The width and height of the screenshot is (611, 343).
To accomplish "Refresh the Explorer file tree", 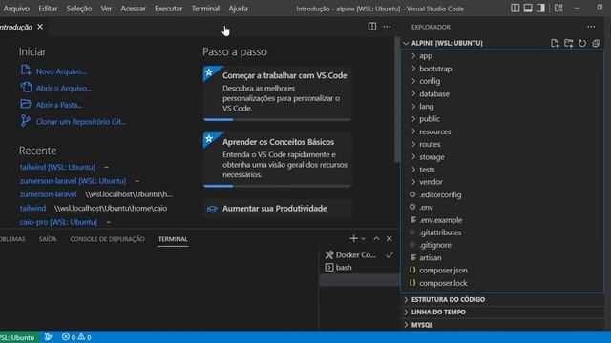I will [x=582, y=43].
